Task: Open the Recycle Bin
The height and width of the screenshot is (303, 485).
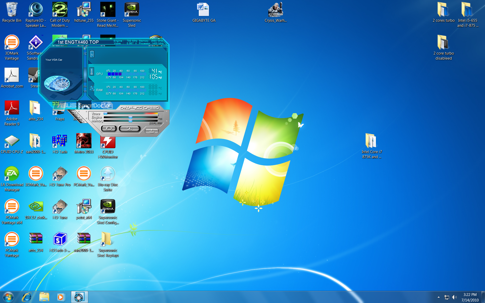Action: coord(12,12)
